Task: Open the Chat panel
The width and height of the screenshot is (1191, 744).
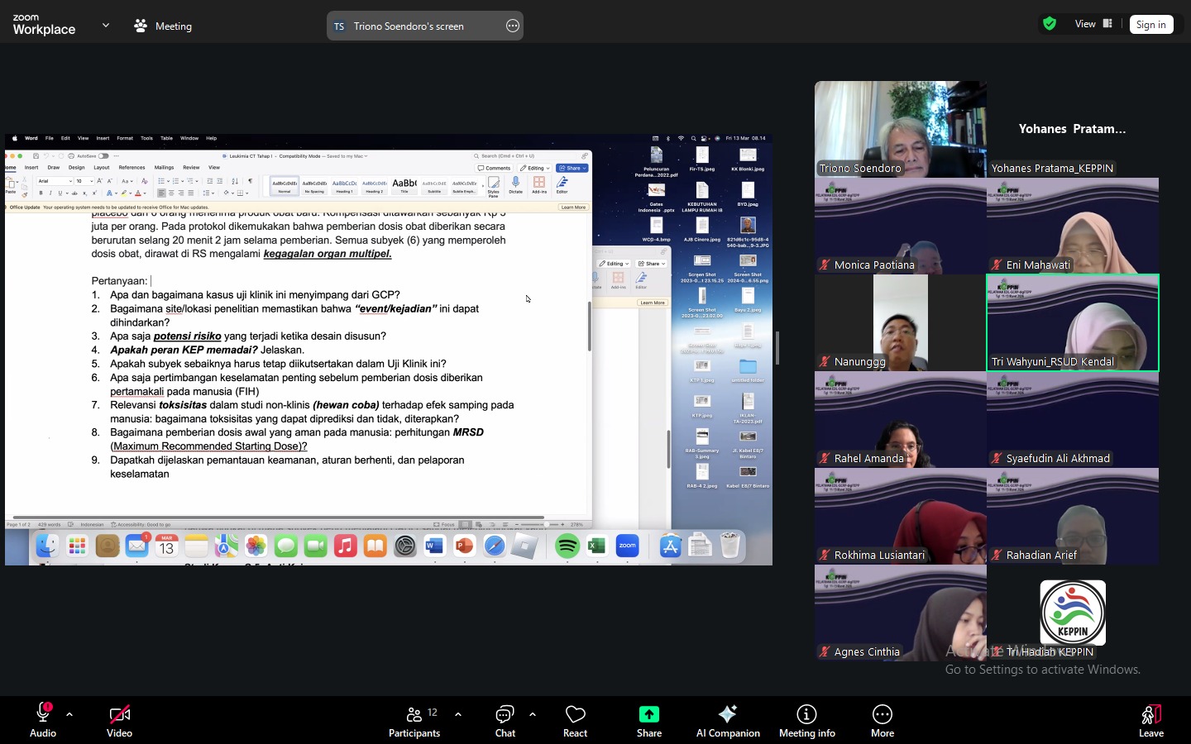Action: [505, 721]
